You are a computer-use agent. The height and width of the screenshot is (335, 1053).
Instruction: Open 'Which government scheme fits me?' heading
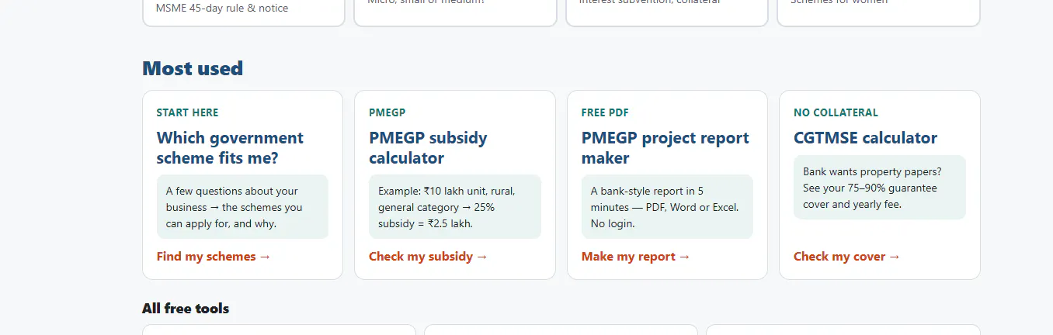point(230,148)
